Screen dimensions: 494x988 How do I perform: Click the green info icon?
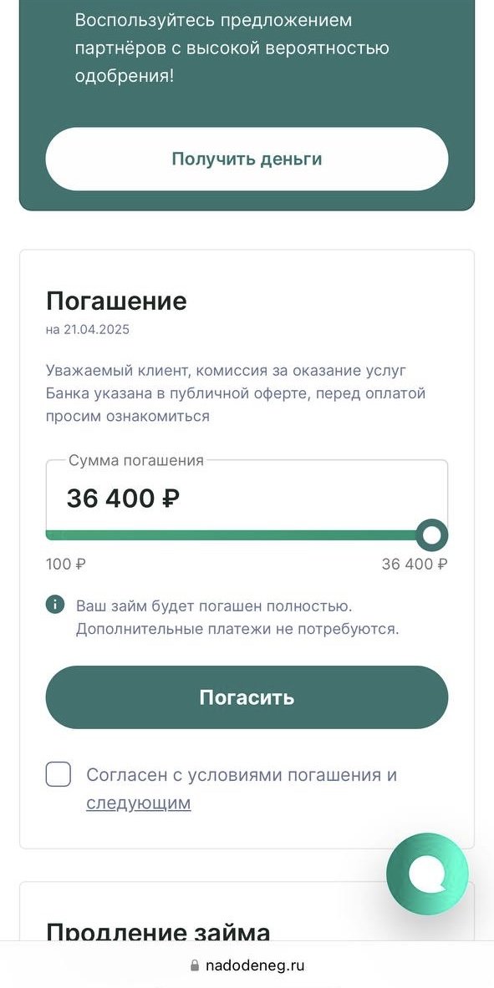(55, 605)
